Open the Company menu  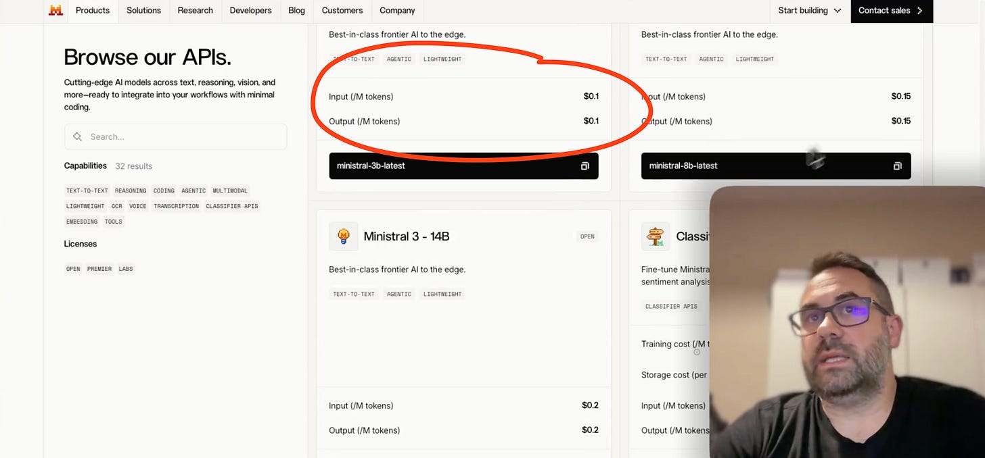(x=397, y=10)
